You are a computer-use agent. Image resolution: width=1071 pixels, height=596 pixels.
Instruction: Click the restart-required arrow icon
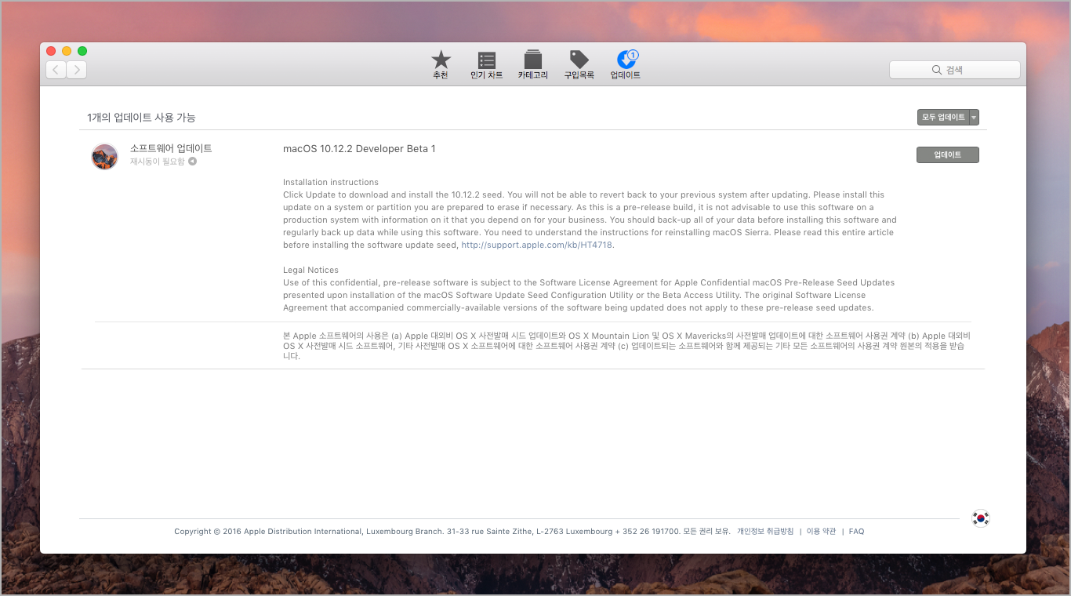192,162
